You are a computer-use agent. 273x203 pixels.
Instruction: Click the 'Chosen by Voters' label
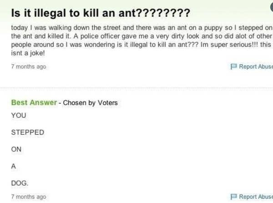(90, 103)
